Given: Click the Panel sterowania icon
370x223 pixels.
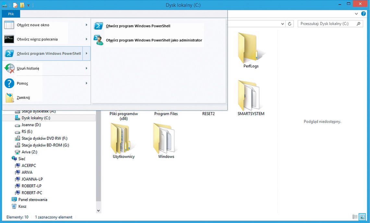Looking at the screenshot, I should point(14,199).
